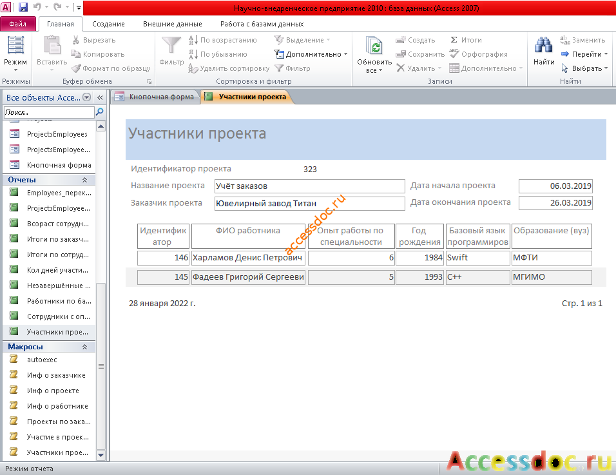Viewport: 616px width, 475px height.
Task: Sort descending with По убыванию
Action: tap(218, 54)
